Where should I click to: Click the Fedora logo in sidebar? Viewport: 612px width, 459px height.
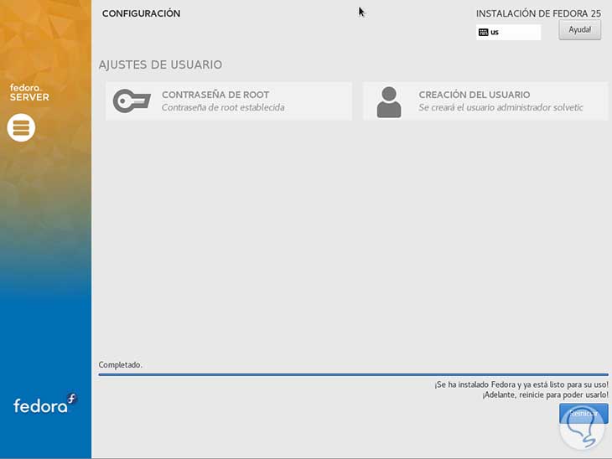45,404
